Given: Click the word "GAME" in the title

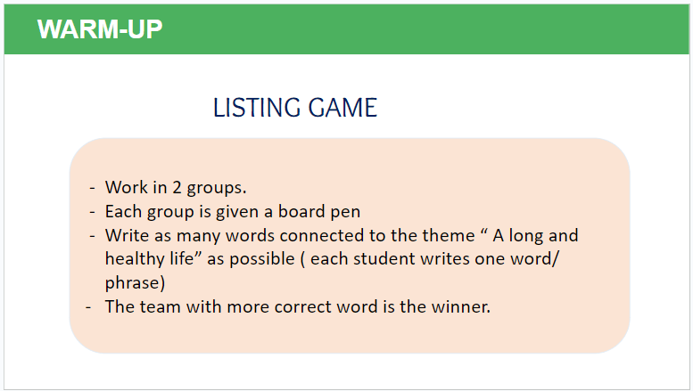Looking at the screenshot, I should pyautogui.click(x=342, y=108).
